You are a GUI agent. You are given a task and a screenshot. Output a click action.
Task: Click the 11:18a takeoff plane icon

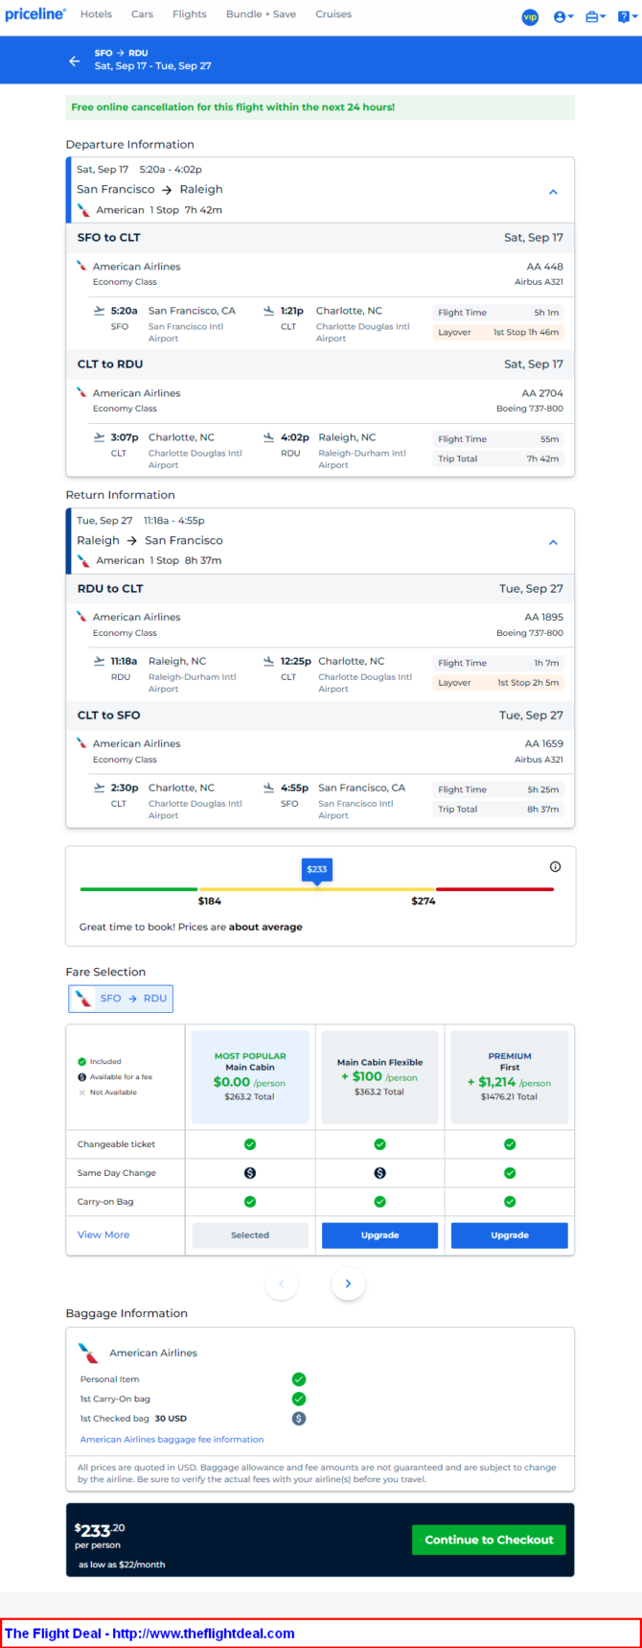(x=99, y=661)
